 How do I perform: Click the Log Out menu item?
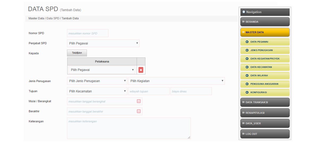265,134
